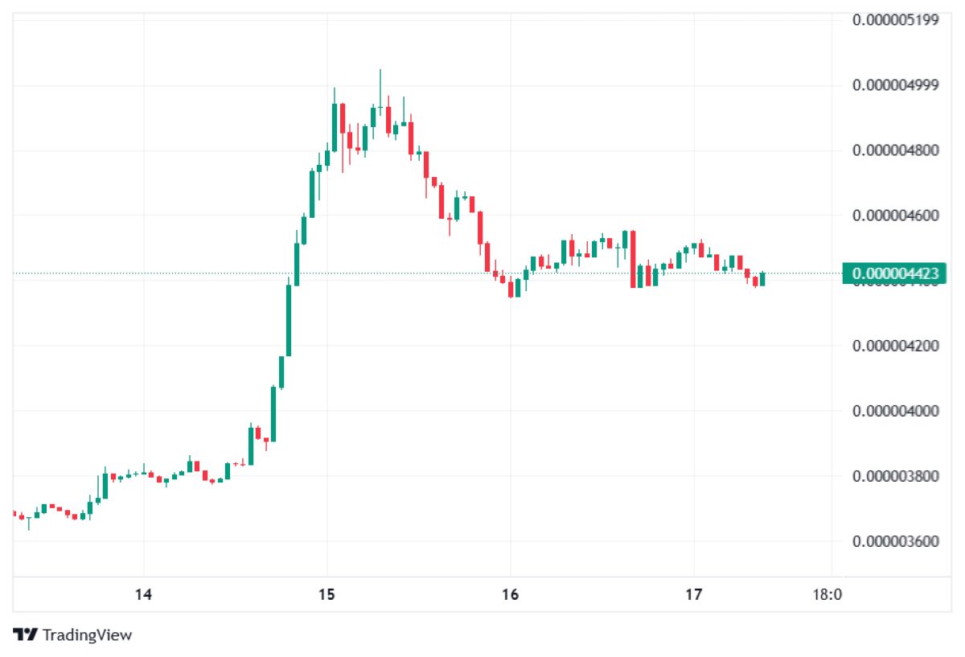Click the 0.000004999 price axis label
The image size is (965, 657).
[x=895, y=85]
